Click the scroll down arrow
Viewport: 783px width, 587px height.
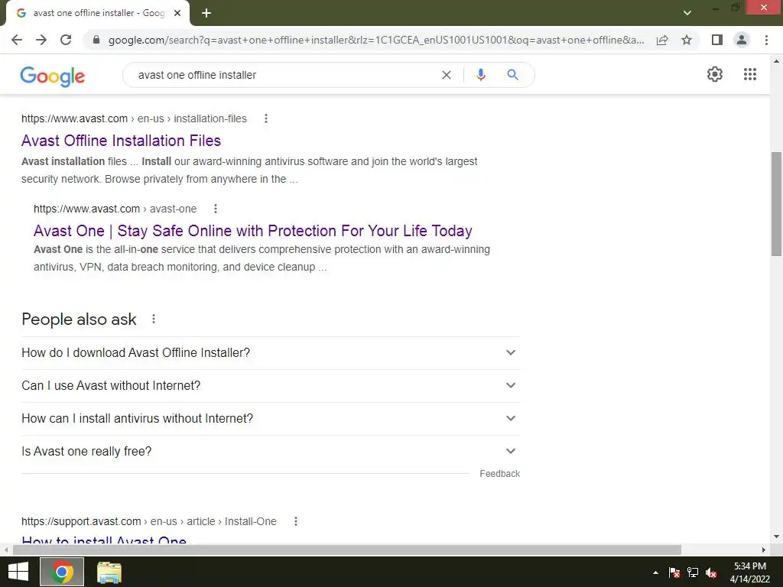776,537
